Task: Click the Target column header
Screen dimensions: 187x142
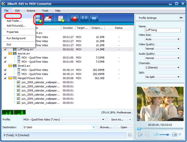Action: (82, 28)
